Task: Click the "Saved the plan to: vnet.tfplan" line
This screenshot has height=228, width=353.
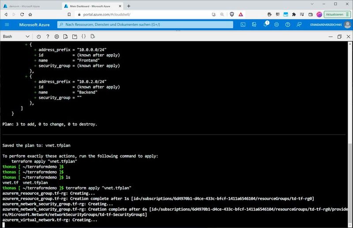Action: point(36,145)
